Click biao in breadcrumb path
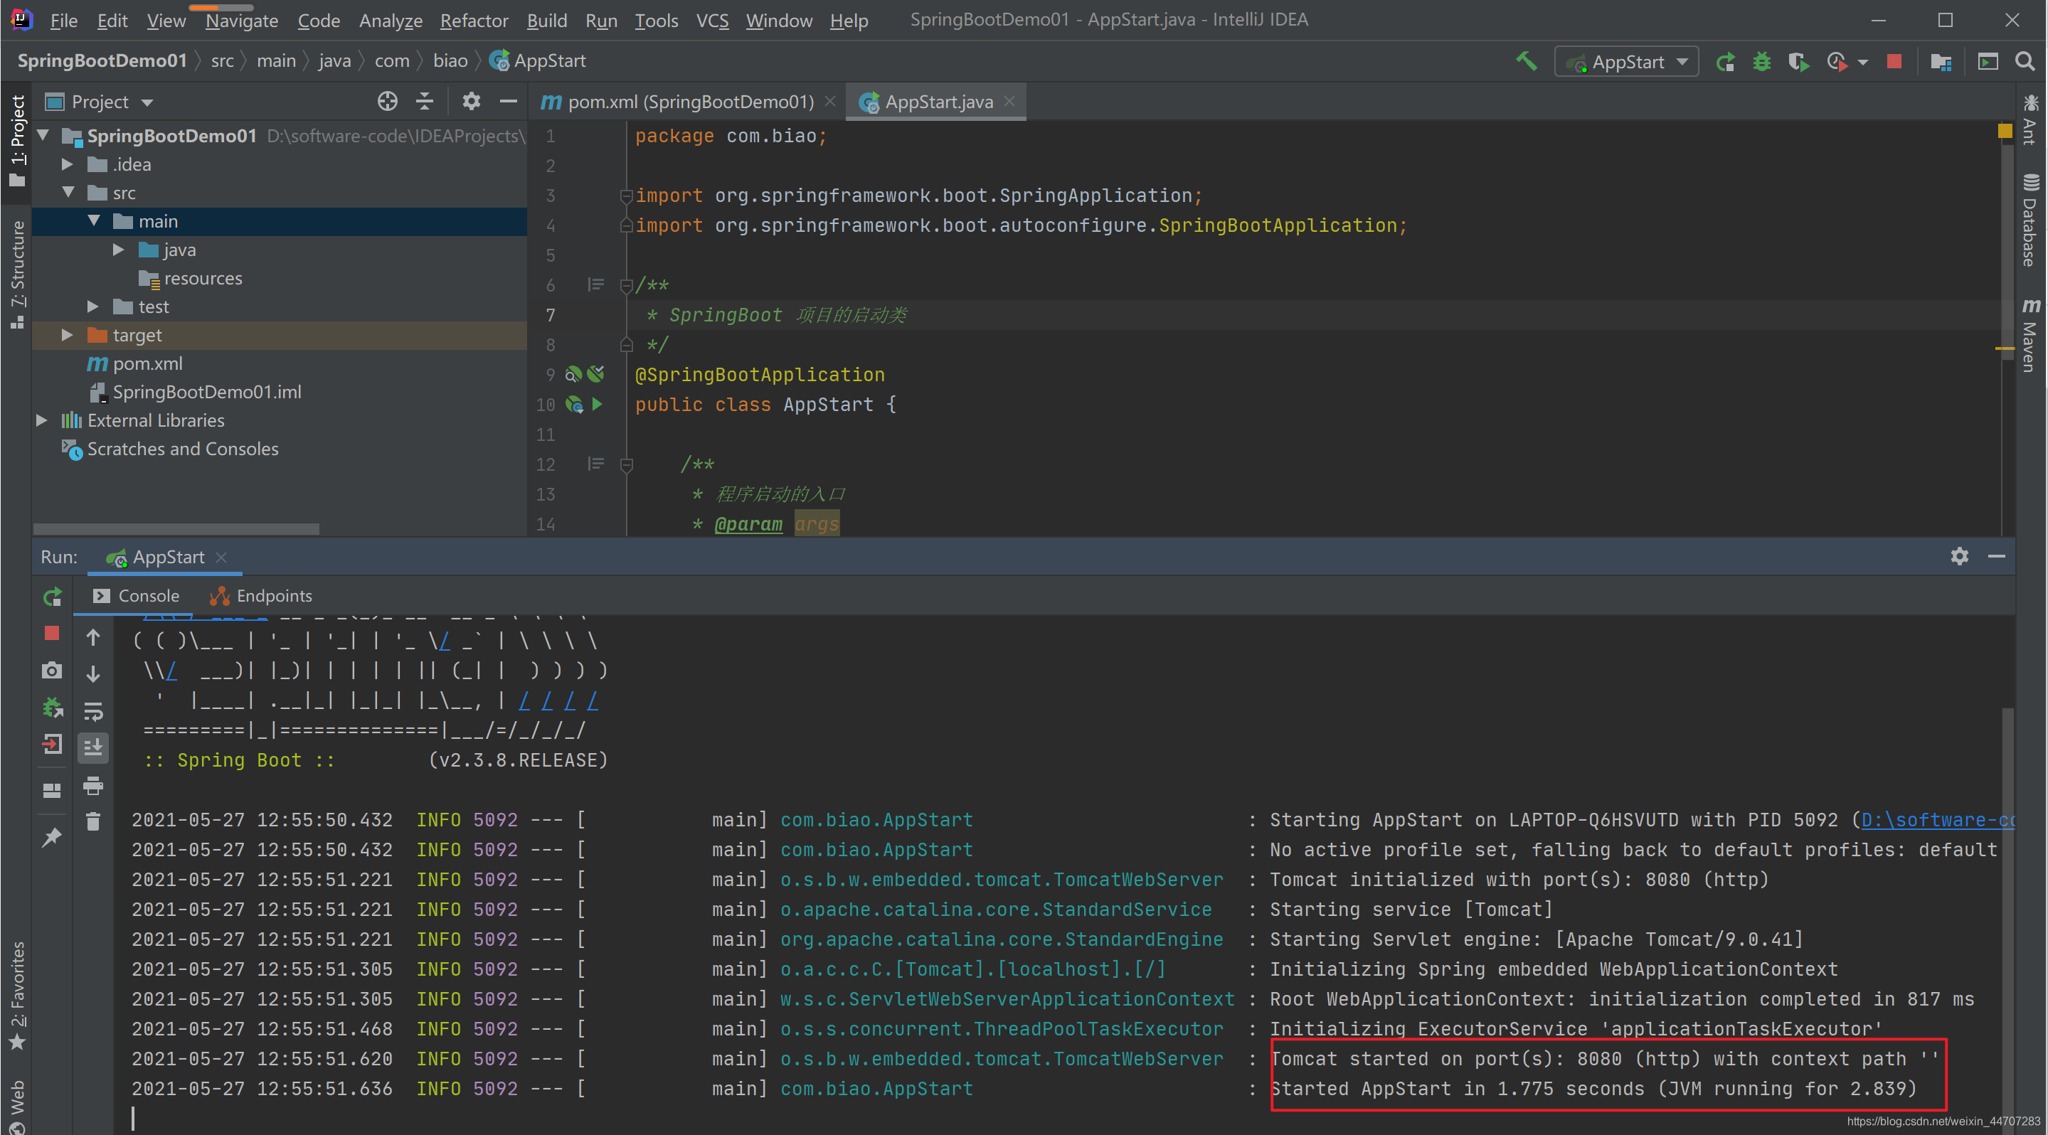The width and height of the screenshot is (2048, 1135). (450, 60)
